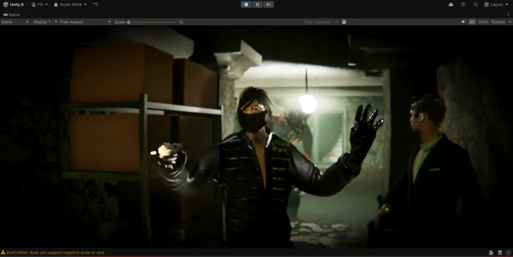
Task: Open the global search magnifier
Action: [475, 5]
